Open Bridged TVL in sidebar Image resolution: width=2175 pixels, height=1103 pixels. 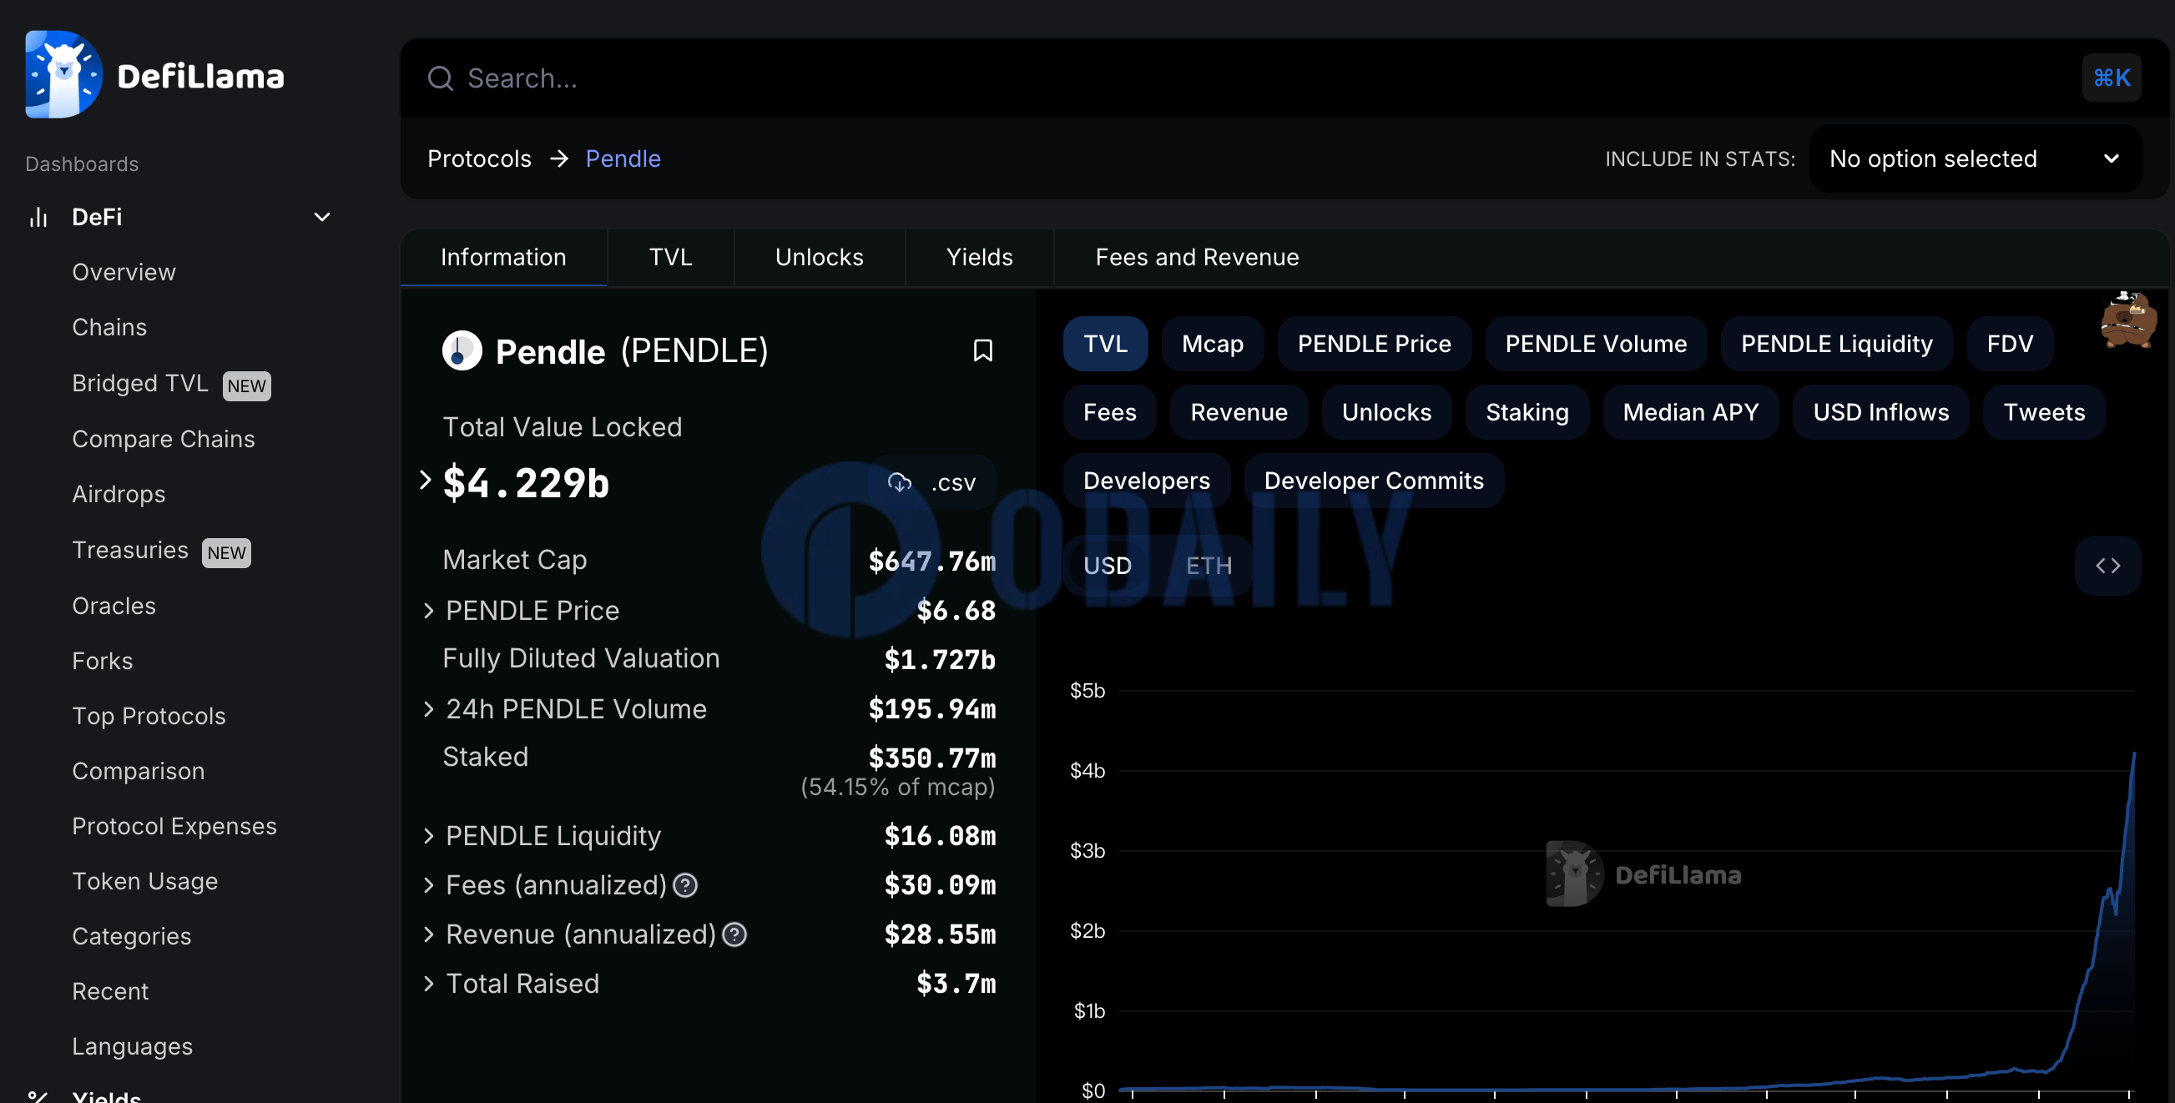139,384
